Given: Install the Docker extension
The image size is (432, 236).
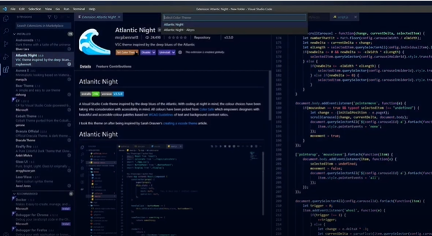Looking at the screenshot, I should tap(66, 209).
